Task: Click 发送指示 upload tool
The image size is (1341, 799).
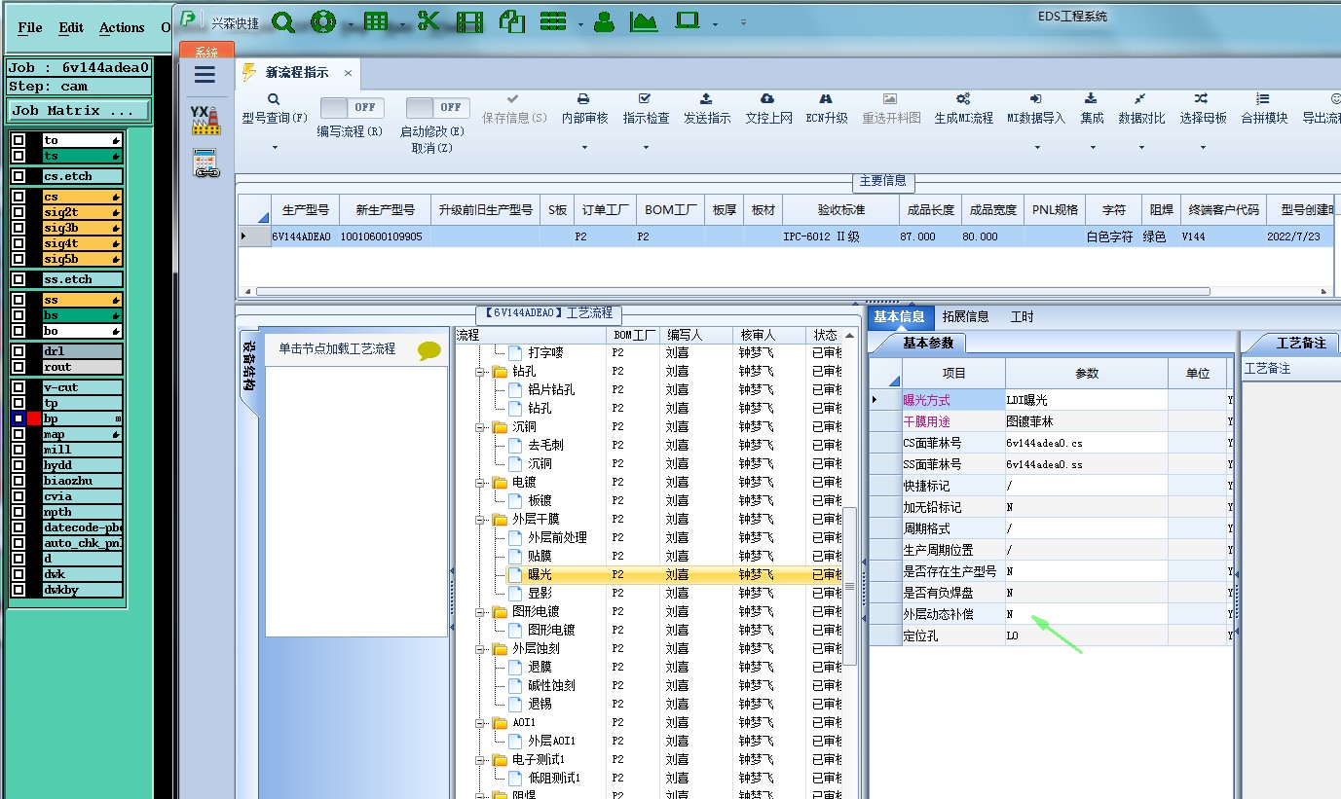Action: (706, 109)
